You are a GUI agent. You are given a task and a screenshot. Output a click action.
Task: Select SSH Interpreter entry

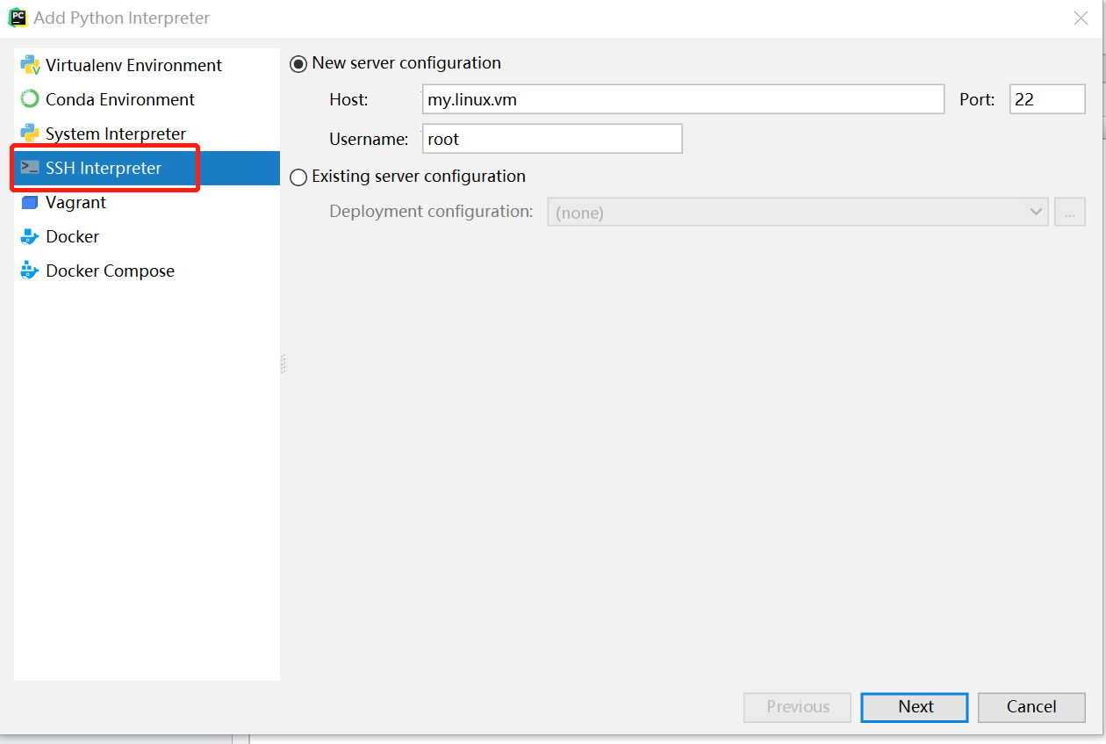coord(147,168)
